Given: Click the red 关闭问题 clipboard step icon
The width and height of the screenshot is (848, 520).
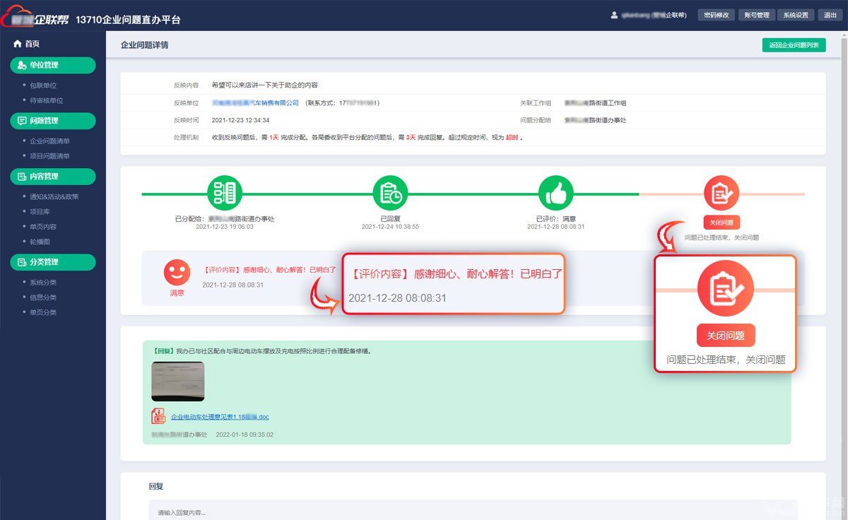Looking at the screenshot, I should tap(722, 193).
